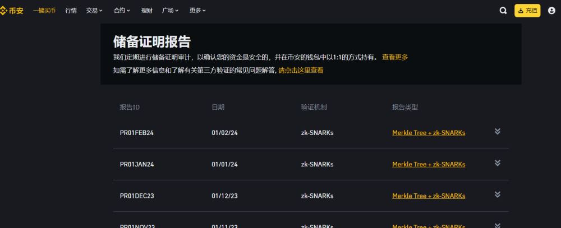Screen dimensions: 561x228
Task: Open Merkle Tree link for PR01JAN24
Action: coord(429,164)
